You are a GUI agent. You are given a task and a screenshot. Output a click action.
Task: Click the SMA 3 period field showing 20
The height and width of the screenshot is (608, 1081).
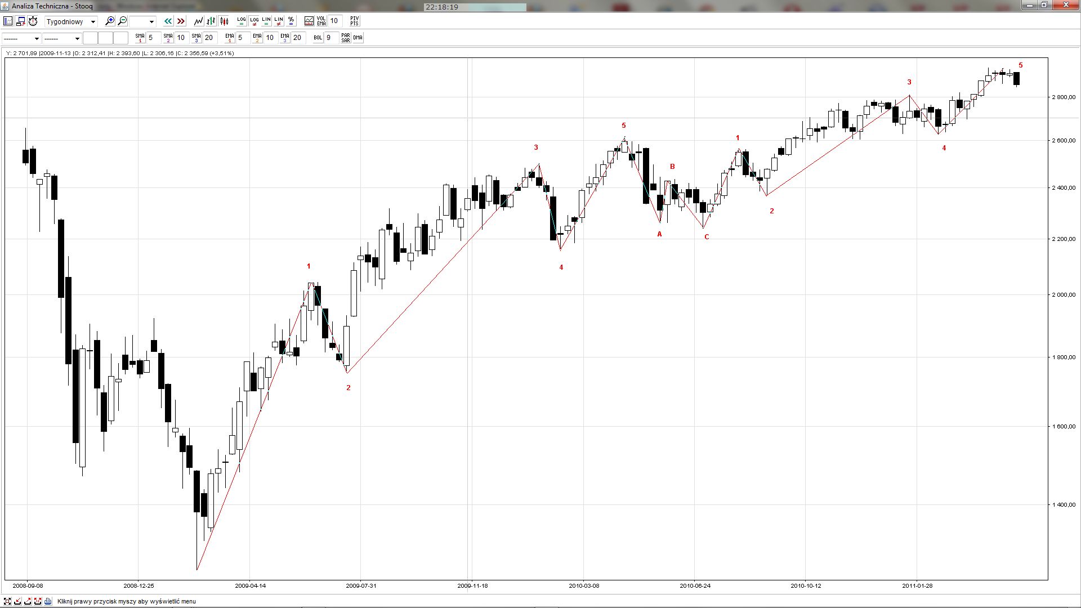209,38
